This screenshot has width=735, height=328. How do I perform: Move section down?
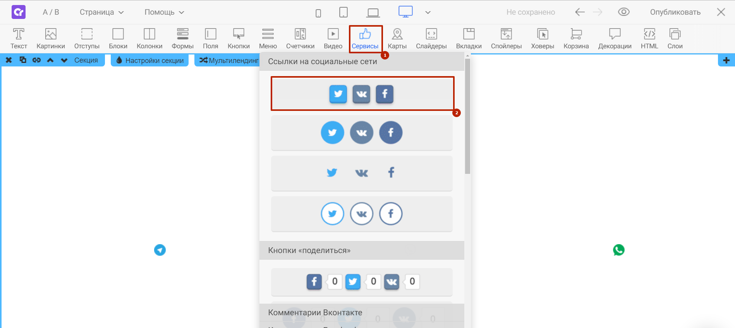[64, 60]
